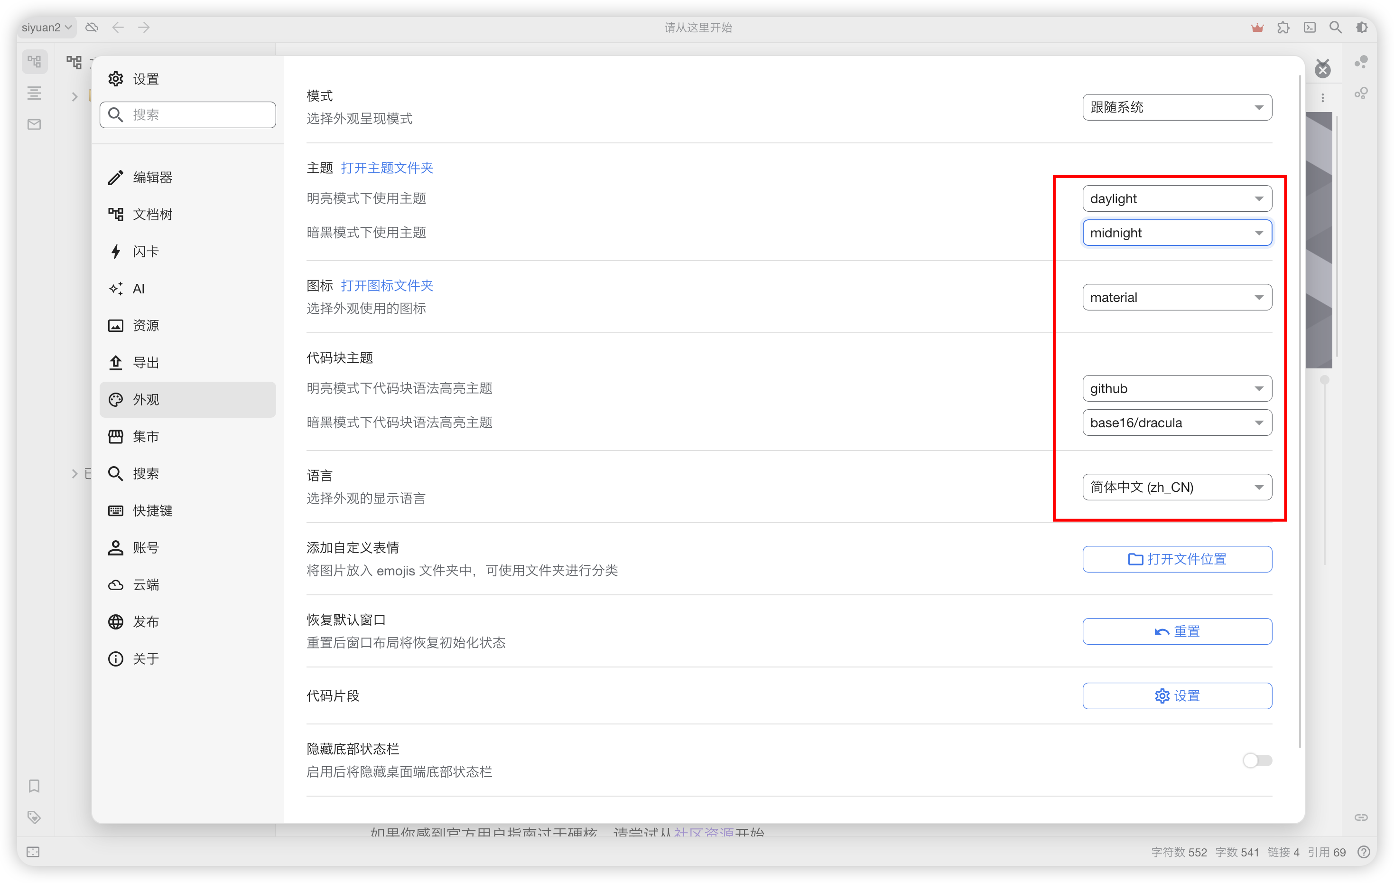The width and height of the screenshot is (1394, 883).
Task: Open the marketplace puzzle-piece icon
Action: pyautogui.click(x=1283, y=27)
